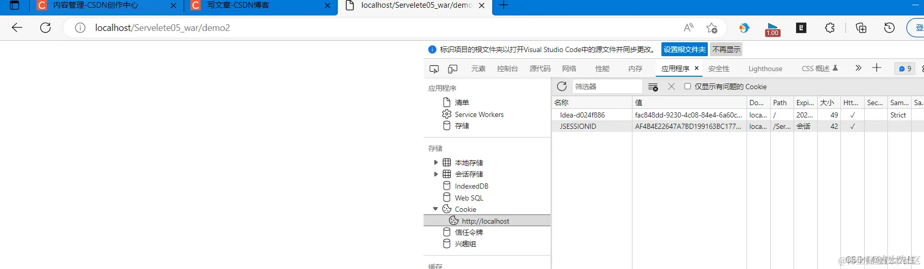Open the read aloud icon
Image resolution: width=924 pixels, height=269 pixels.
(689, 28)
